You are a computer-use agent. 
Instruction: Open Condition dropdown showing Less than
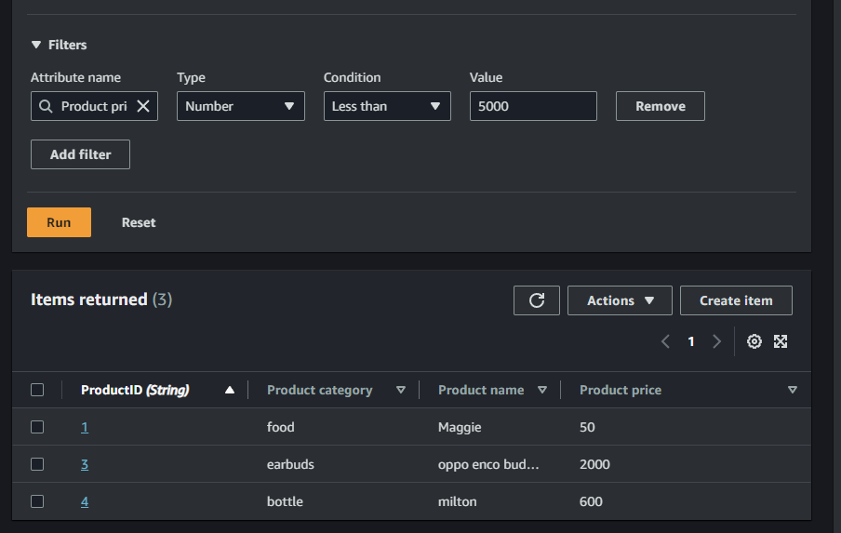386,106
